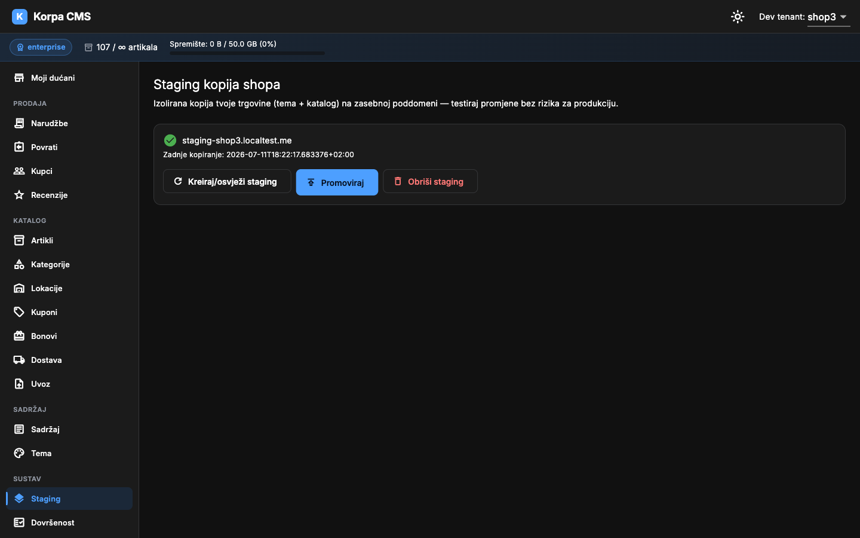The height and width of the screenshot is (538, 860).
Task: Click the Moji dućani store icon
Action: click(x=19, y=78)
